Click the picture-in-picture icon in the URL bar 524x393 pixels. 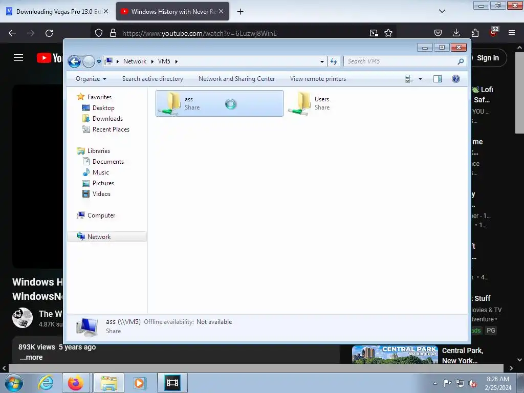pos(374,33)
